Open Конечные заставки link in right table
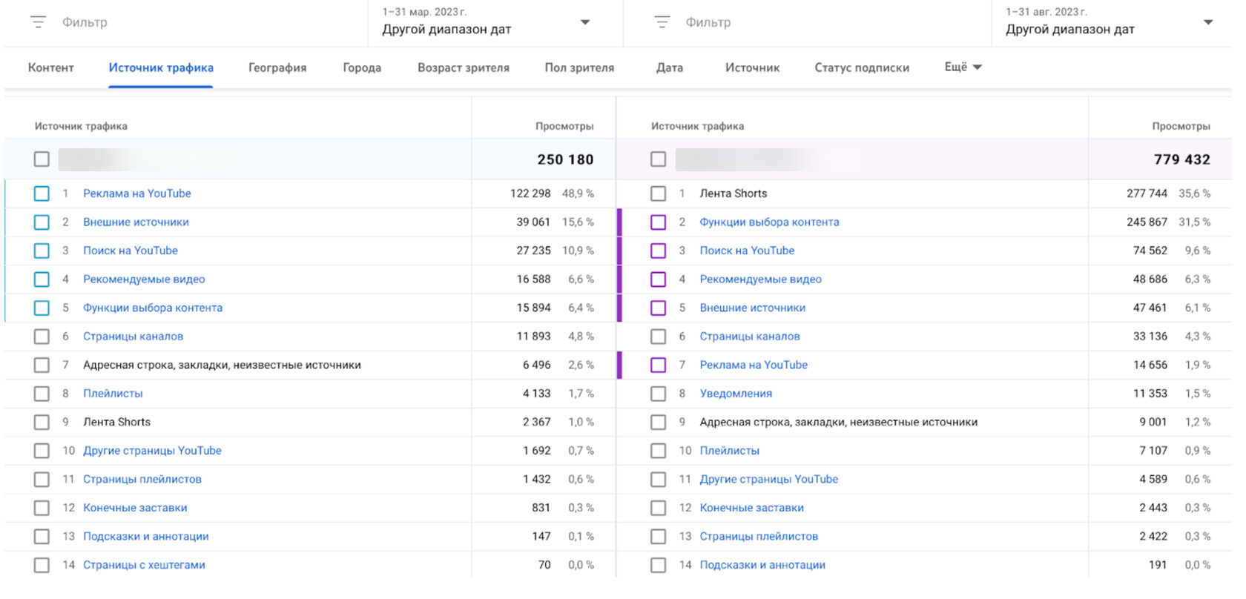This screenshot has width=1246, height=599. tap(751, 508)
